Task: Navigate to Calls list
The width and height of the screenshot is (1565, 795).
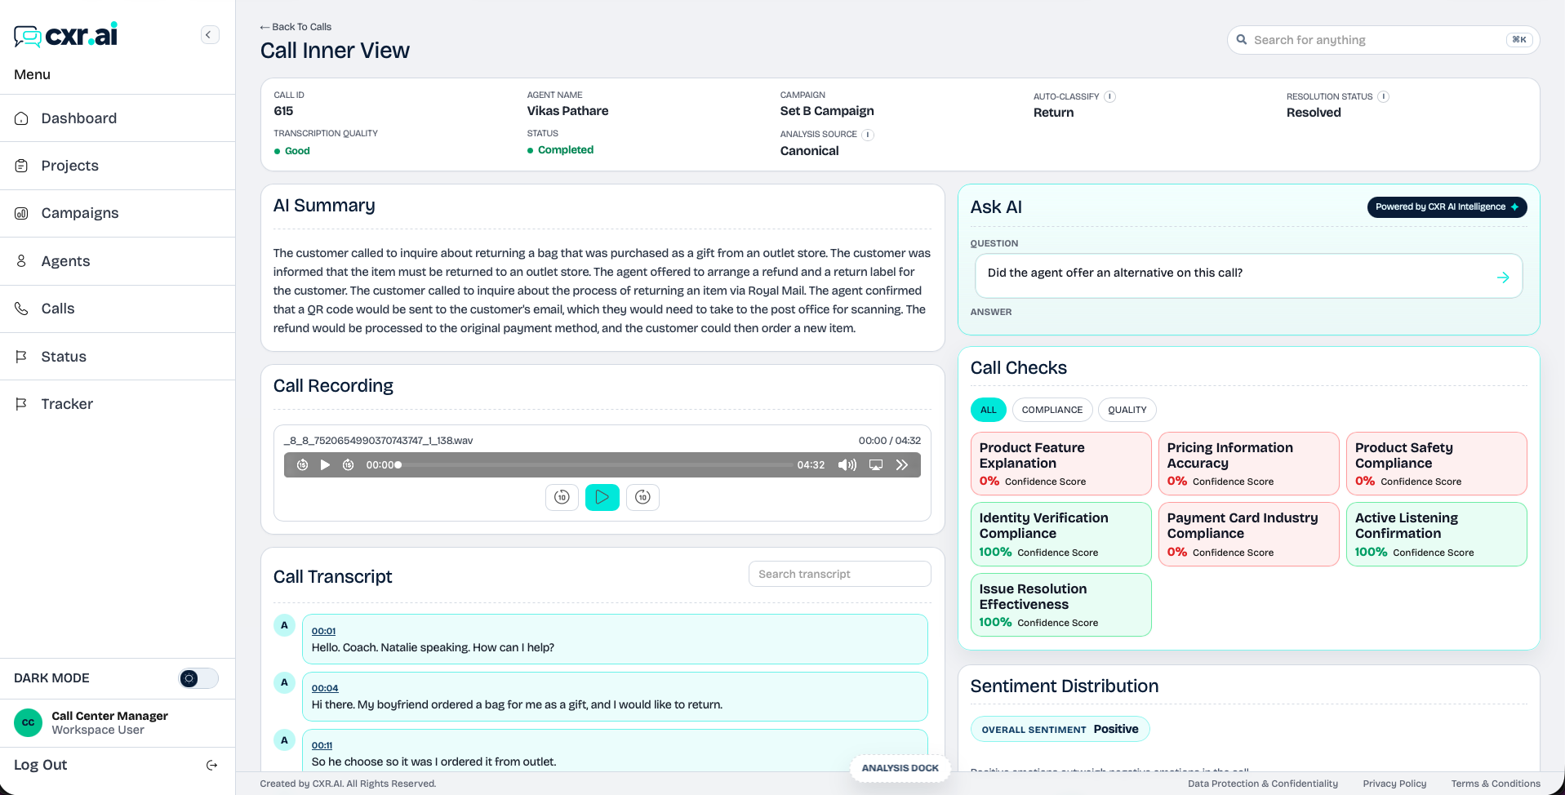Action: click(x=118, y=309)
